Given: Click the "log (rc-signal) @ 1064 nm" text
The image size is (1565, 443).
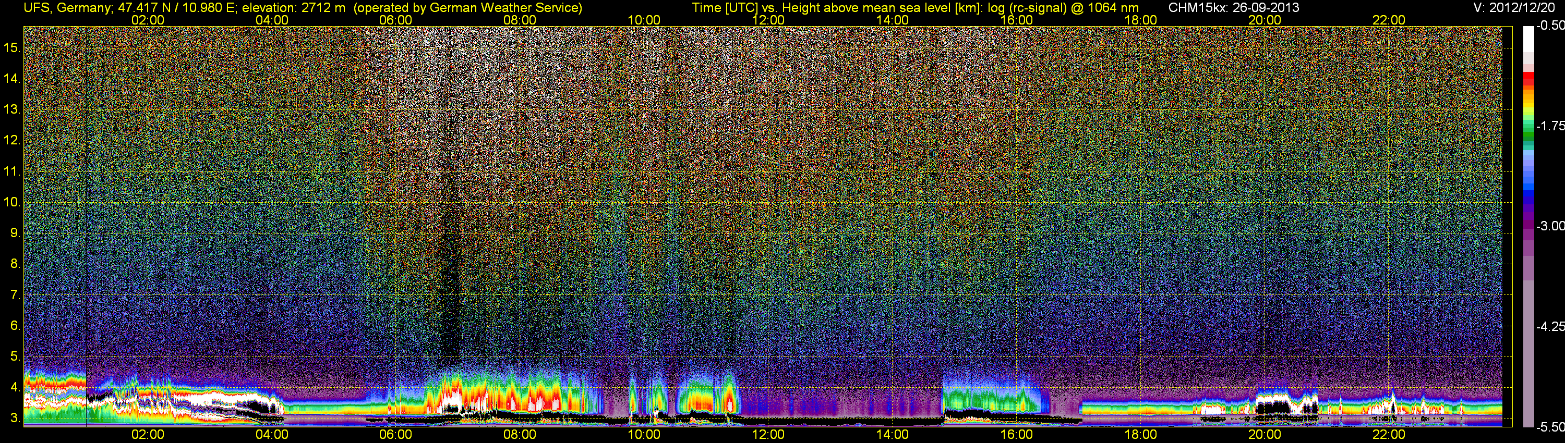Looking at the screenshot, I should pyautogui.click(x=1063, y=8).
